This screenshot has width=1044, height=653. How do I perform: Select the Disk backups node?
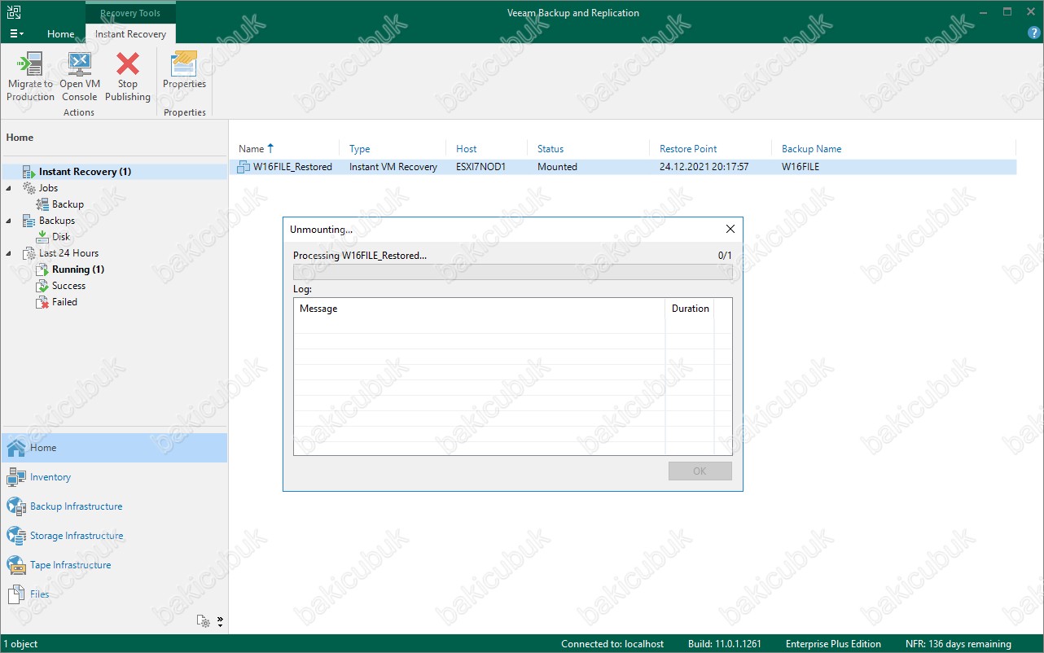[61, 237]
